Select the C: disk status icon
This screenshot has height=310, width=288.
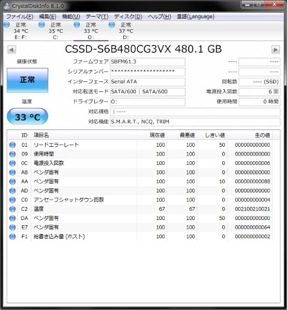[x=42, y=25]
